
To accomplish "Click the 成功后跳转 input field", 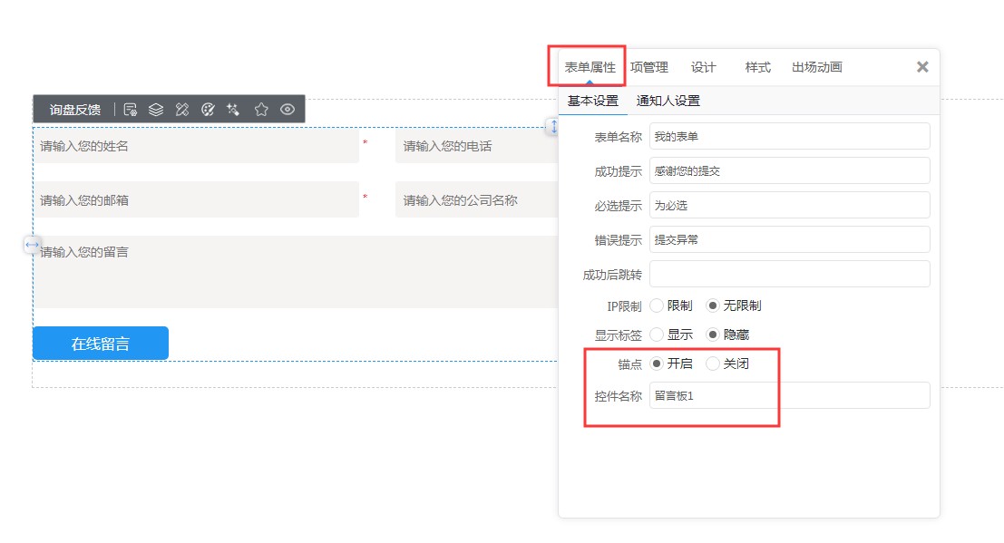I will [789, 274].
